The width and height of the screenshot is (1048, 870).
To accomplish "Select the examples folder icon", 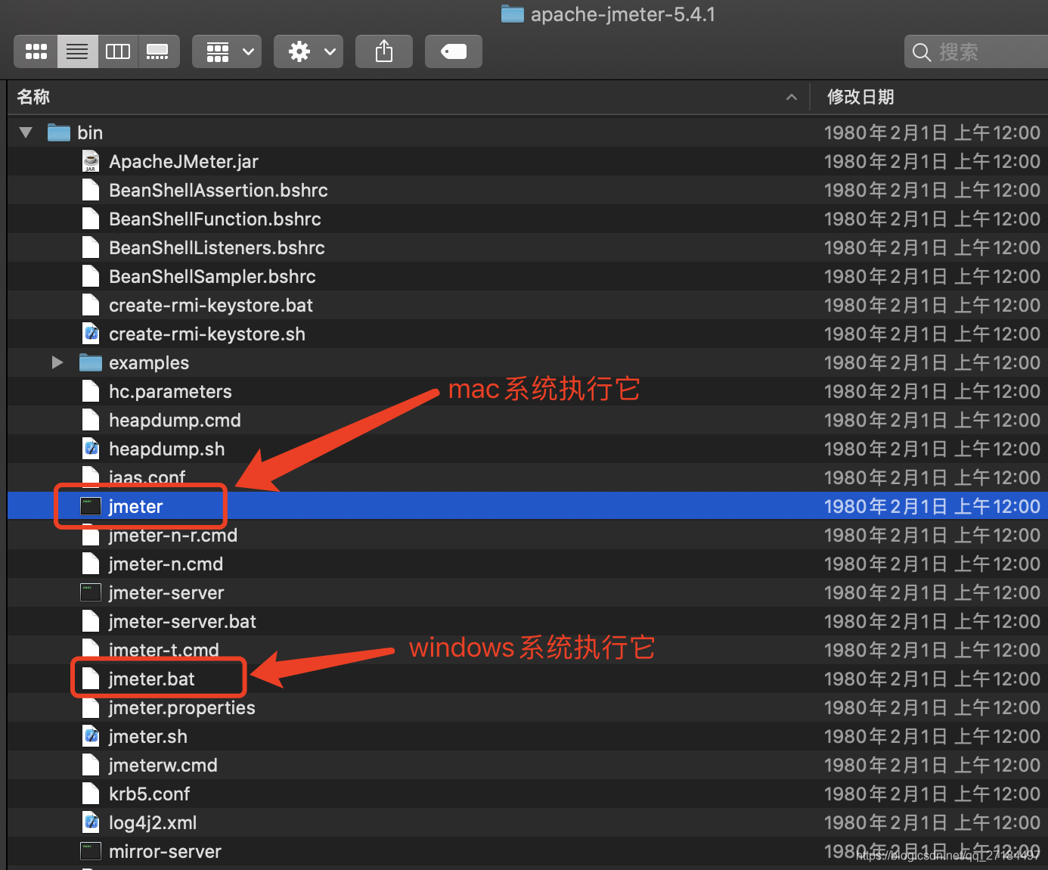I will coord(90,362).
